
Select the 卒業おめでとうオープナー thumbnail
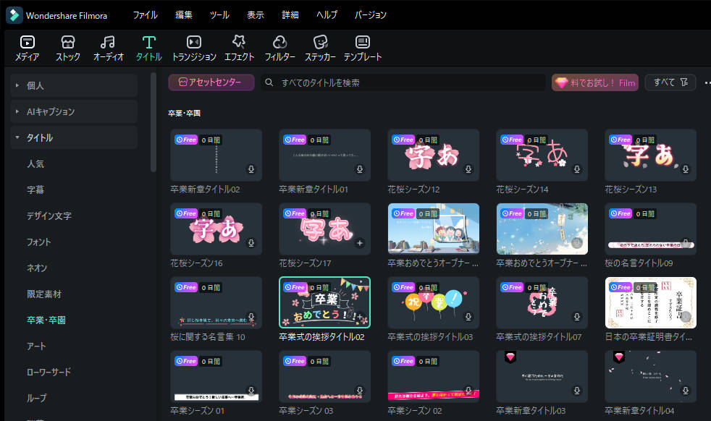tap(433, 229)
